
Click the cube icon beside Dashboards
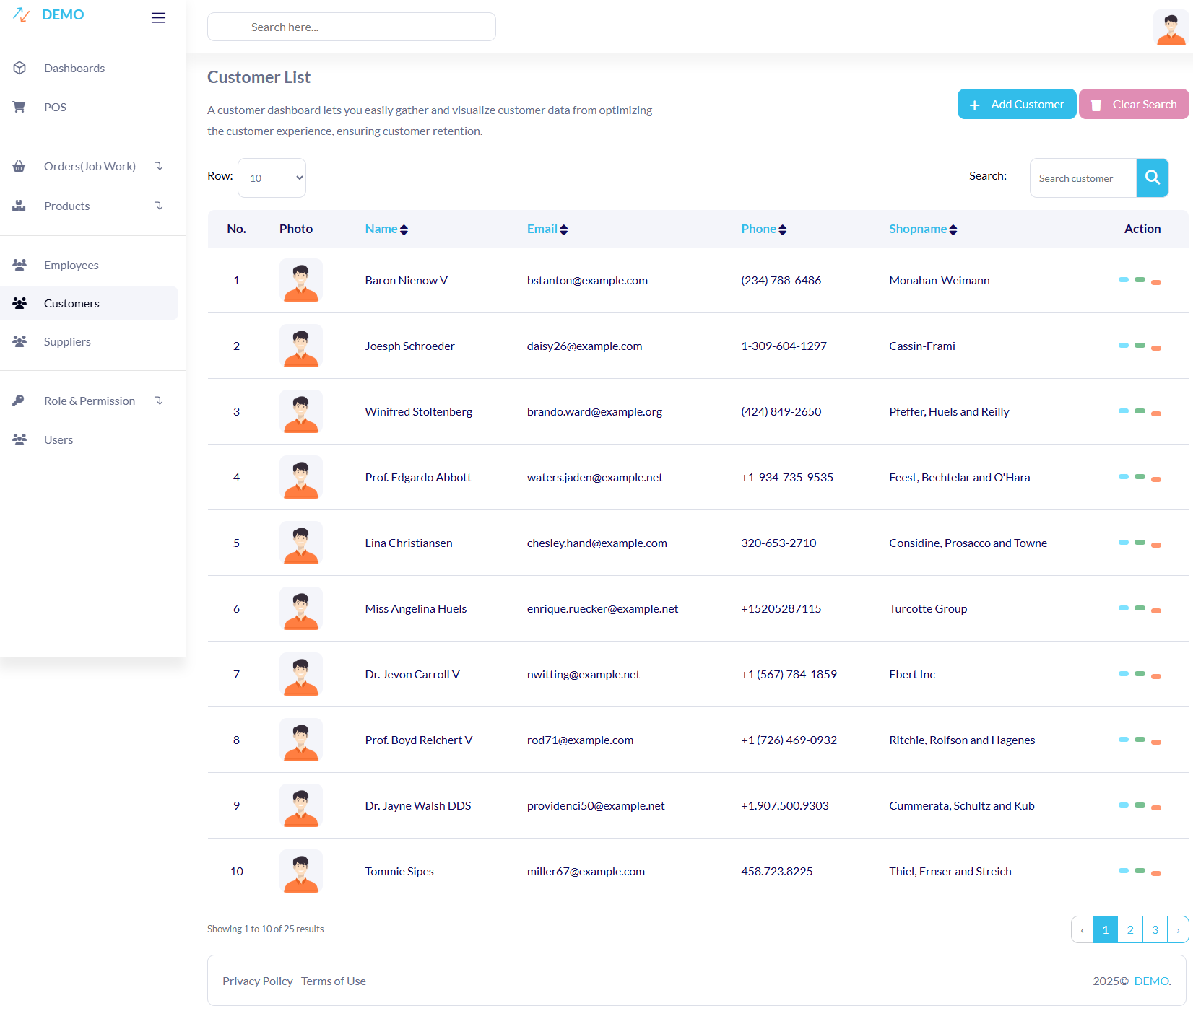pyautogui.click(x=19, y=68)
